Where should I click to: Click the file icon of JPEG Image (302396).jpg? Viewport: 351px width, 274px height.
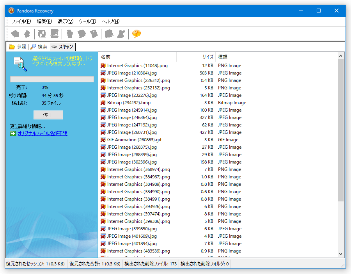pos(103,162)
